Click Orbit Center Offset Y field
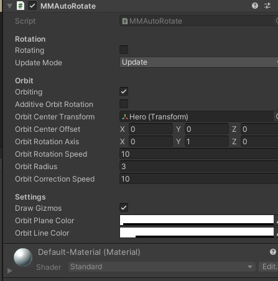This screenshot has width=278, height=281. [206, 129]
